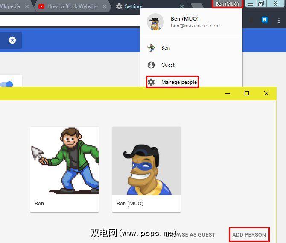Click the YouTube favicon on the tab
This screenshot has height=243, width=286.
click(x=41, y=6)
